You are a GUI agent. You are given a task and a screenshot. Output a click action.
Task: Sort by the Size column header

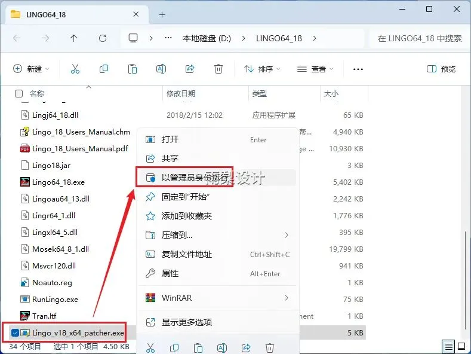[331, 94]
